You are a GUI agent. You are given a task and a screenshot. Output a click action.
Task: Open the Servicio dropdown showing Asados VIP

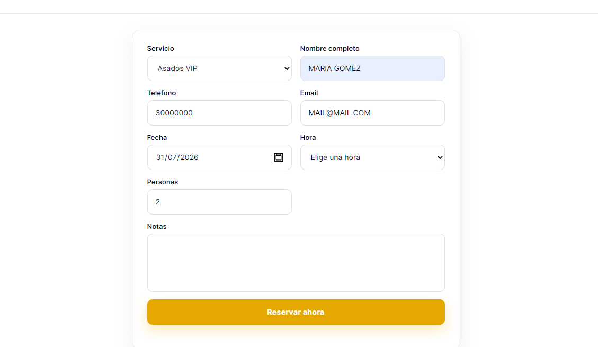tap(219, 68)
